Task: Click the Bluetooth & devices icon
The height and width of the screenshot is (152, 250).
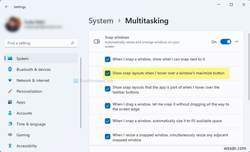Action: pyautogui.click(x=10, y=69)
